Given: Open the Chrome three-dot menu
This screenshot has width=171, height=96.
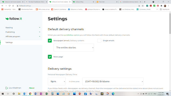Looking at the screenshot, I should 169,6.
